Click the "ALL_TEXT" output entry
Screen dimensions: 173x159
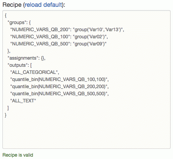point(23,101)
